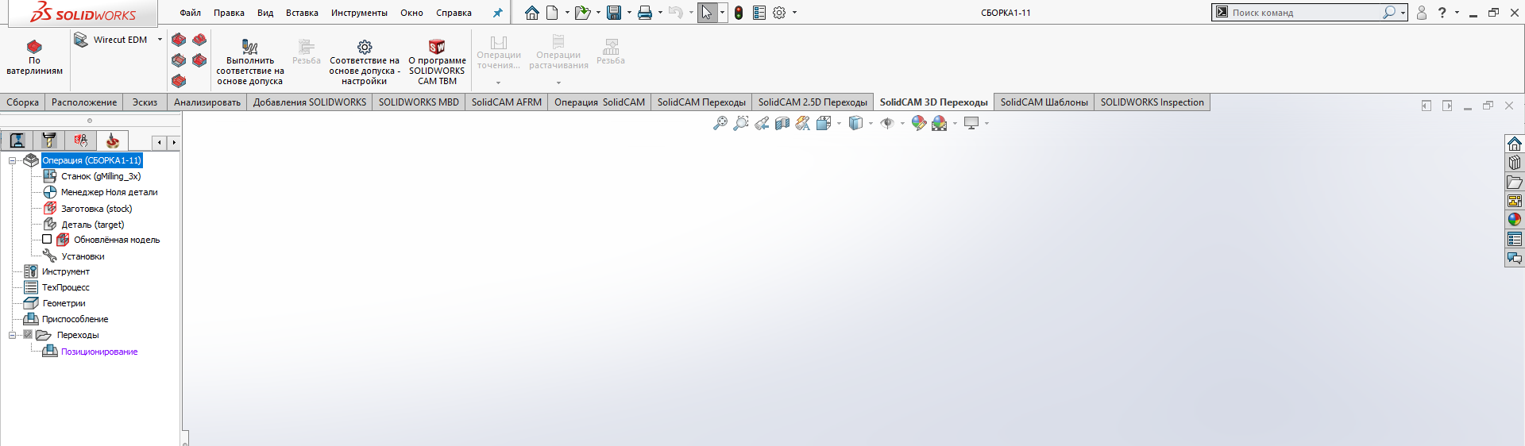This screenshot has width=1525, height=446.
Task: Click the View Settings monitor icon
Action: [x=971, y=123]
